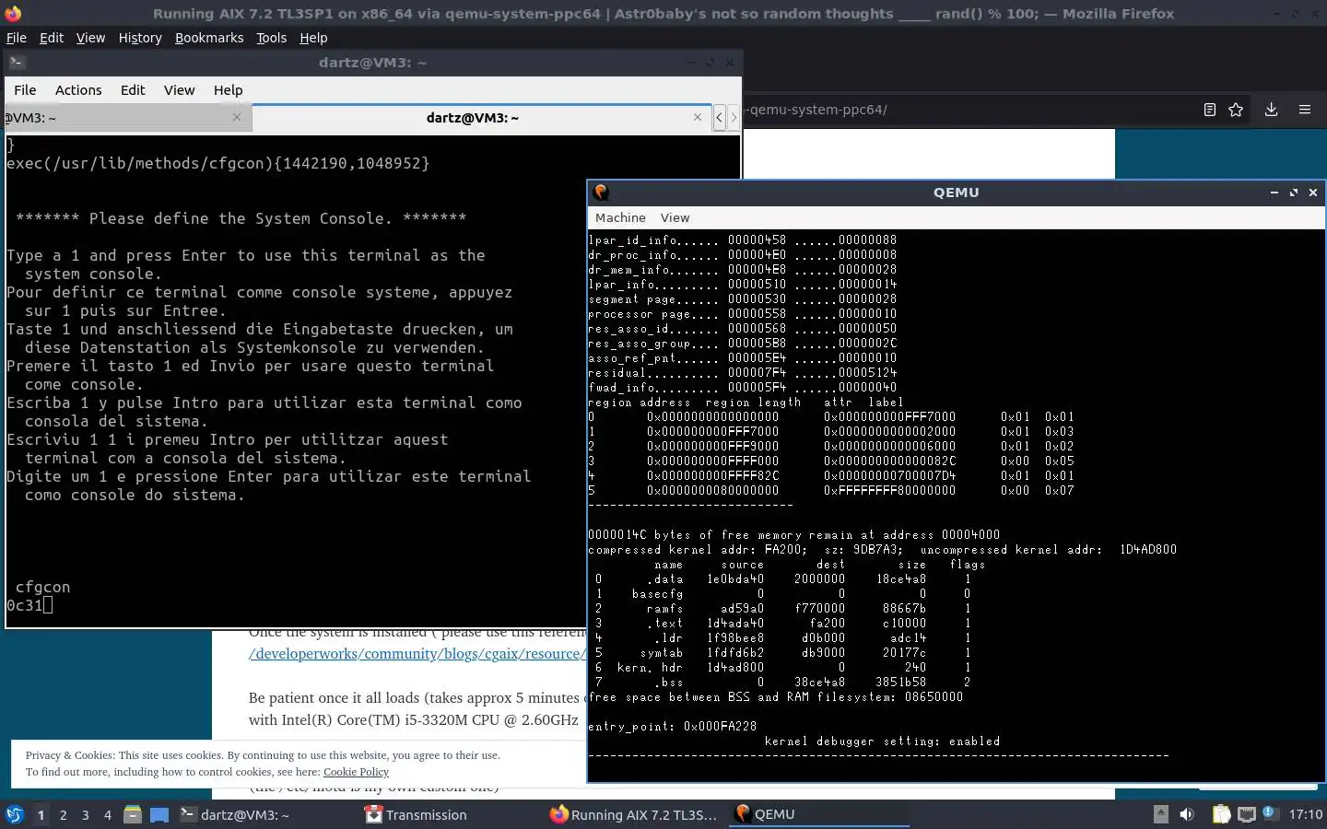Open Firefox History menu
Image resolution: width=1327 pixels, height=829 pixels.
(x=140, y=38)
